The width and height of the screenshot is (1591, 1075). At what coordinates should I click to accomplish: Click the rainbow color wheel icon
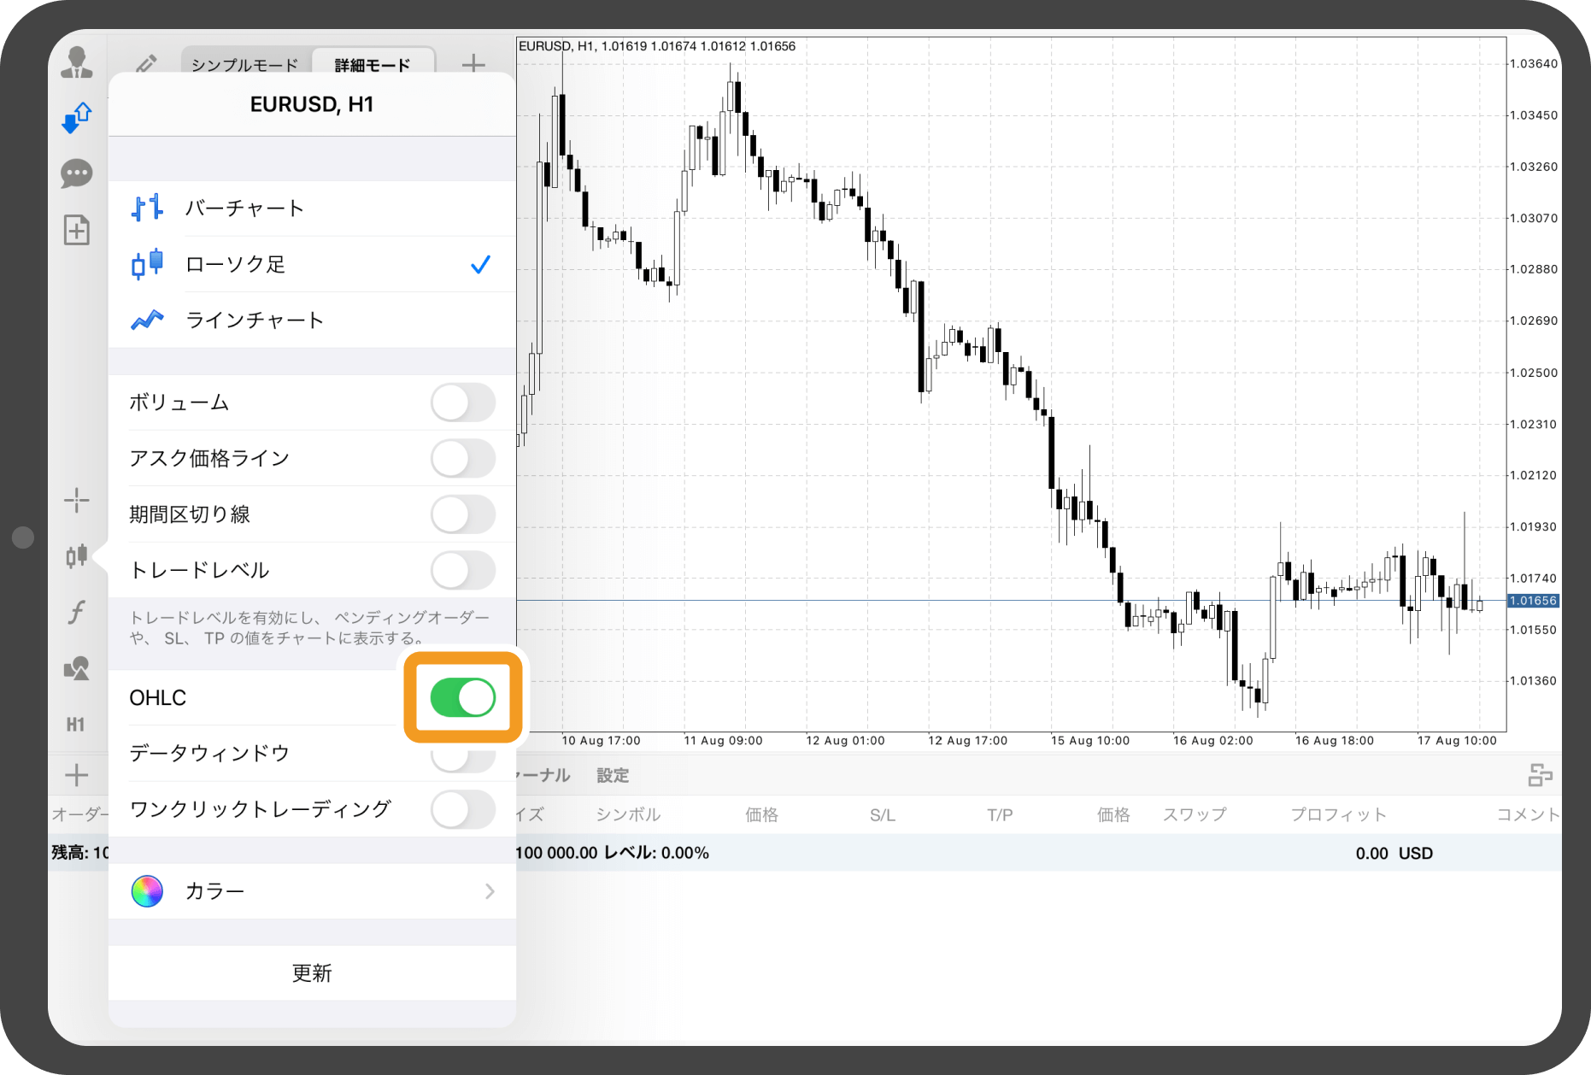click(x=147, y=891)
